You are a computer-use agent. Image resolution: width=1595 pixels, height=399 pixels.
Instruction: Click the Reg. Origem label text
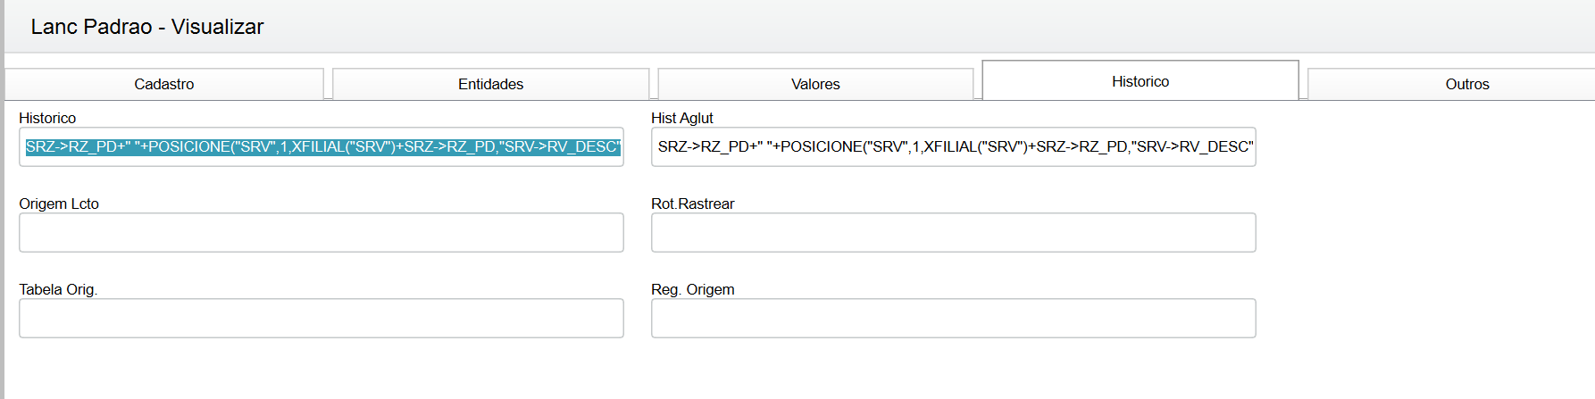point(692,289)
